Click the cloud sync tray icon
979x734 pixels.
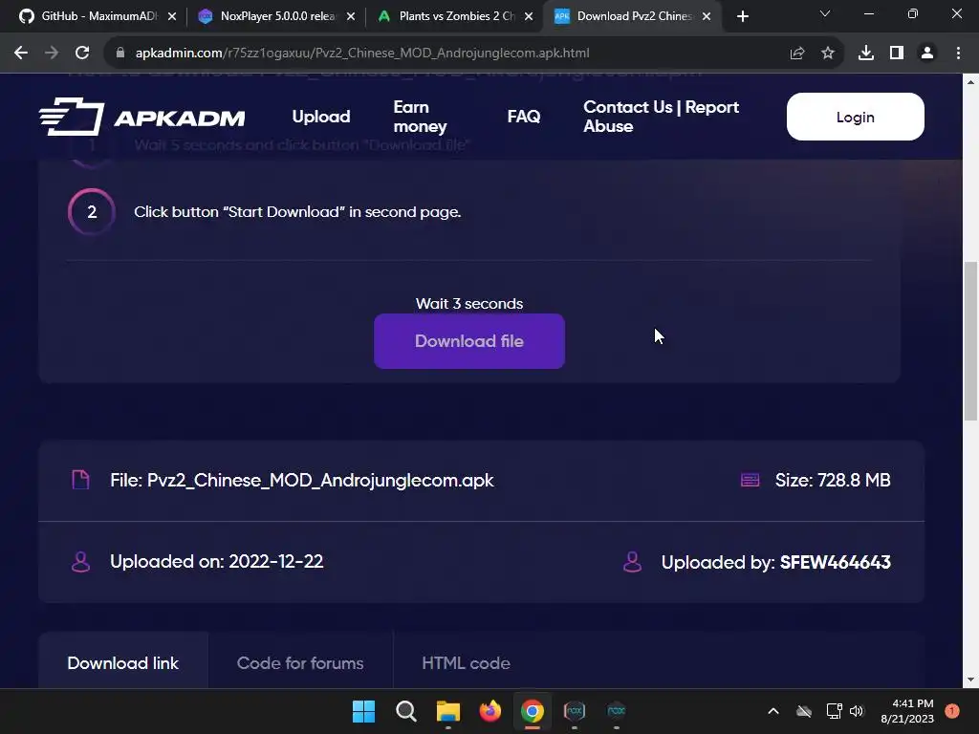pos(804,711)
